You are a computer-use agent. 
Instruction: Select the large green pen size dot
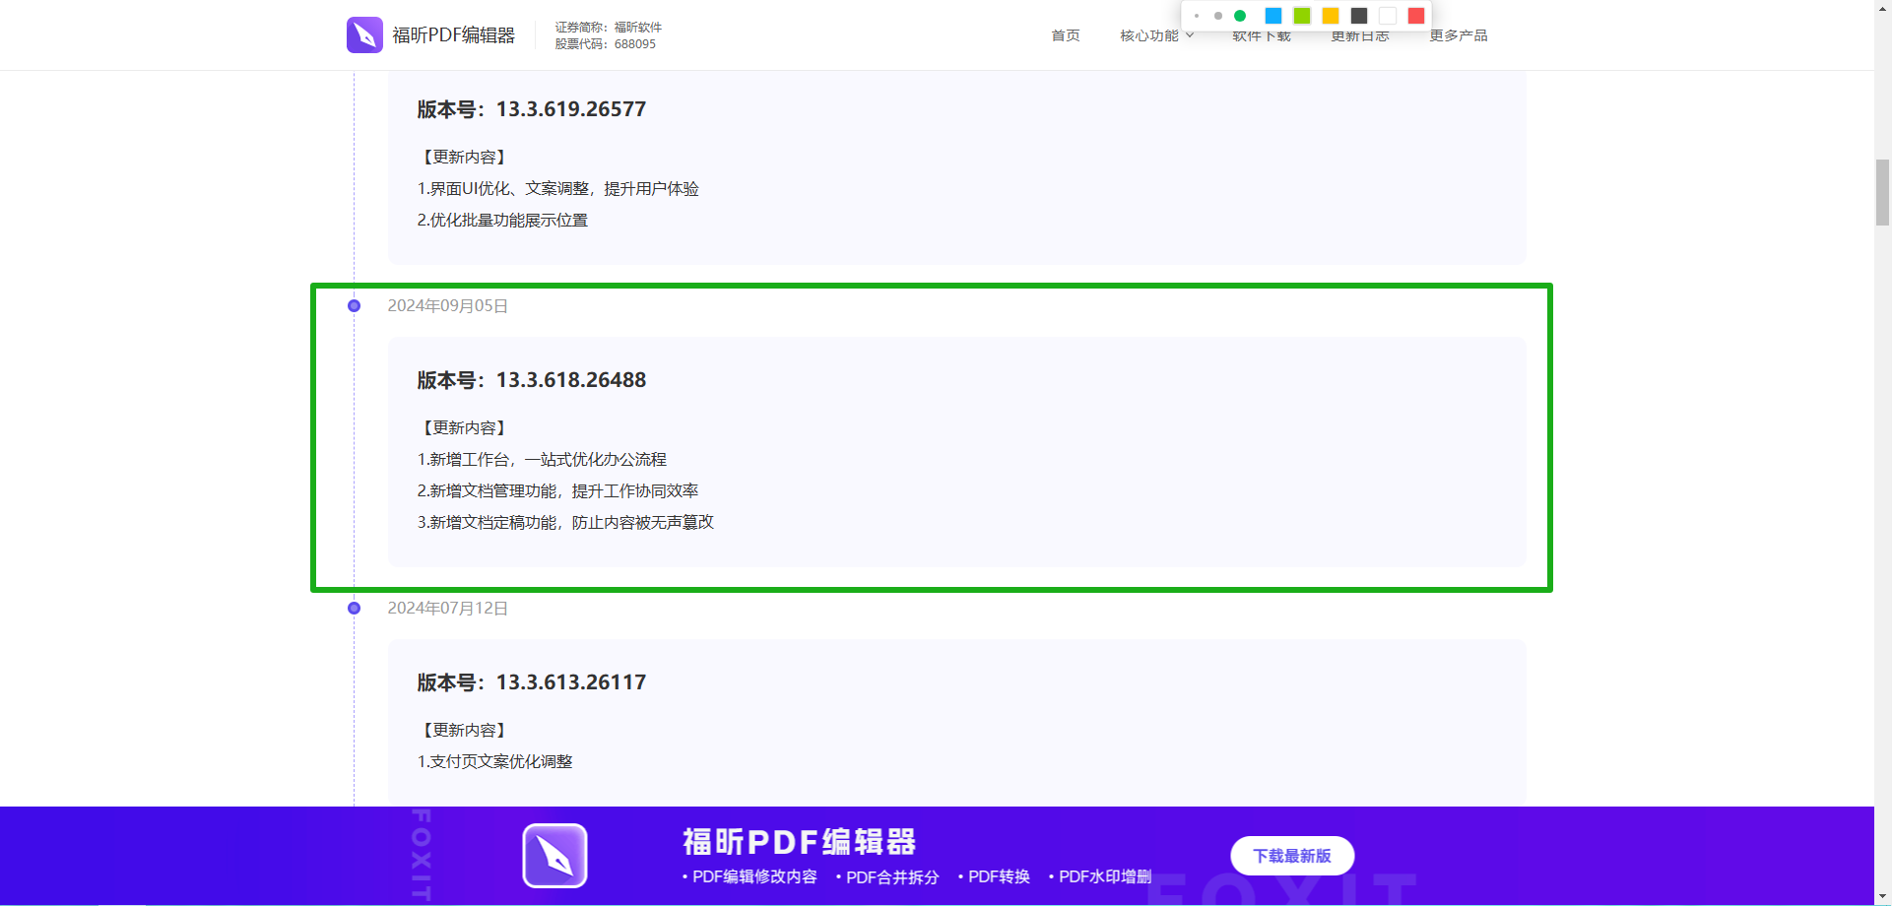click(x=1240, y=16)
